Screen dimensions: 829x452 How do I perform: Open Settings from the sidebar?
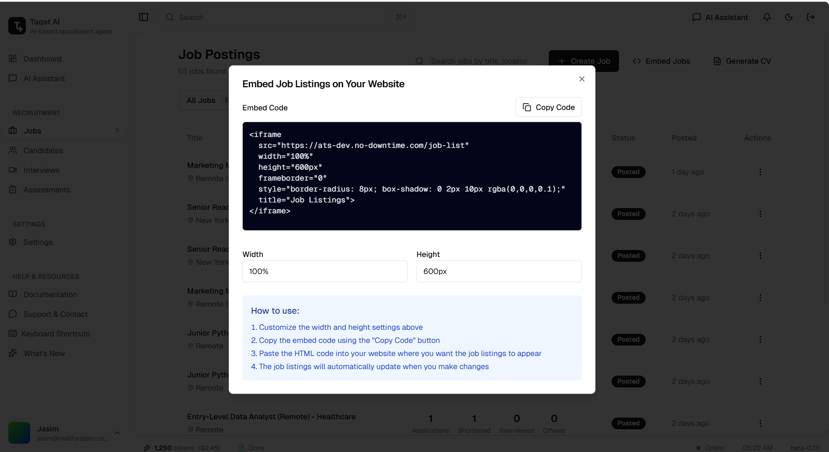coord(38,242)
